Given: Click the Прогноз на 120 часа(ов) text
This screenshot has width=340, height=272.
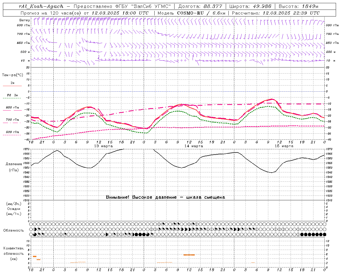Looking at the screenshot, I should pos(51,13).
